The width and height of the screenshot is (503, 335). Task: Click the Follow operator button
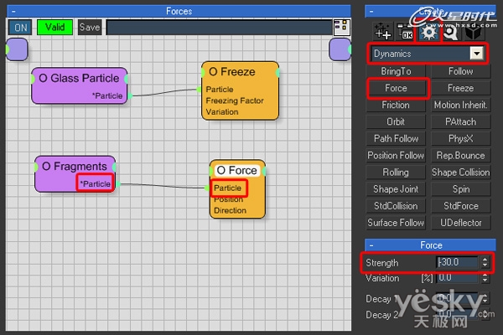click(460, 71)
